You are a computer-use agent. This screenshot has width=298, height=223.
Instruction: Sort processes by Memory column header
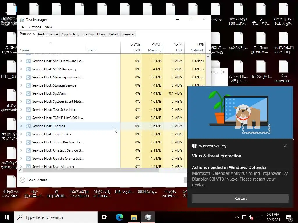(152, 47)
